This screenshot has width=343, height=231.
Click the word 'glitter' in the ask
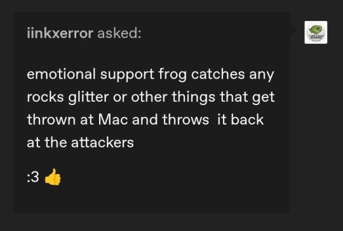(x=88, y=97)
